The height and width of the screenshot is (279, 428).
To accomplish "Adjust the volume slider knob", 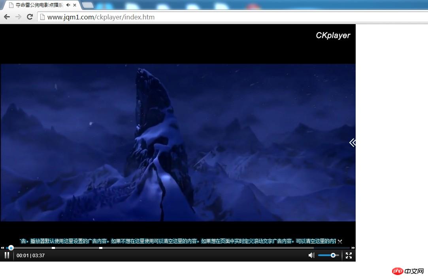I will pyautogui.click(x=333, y=255).
